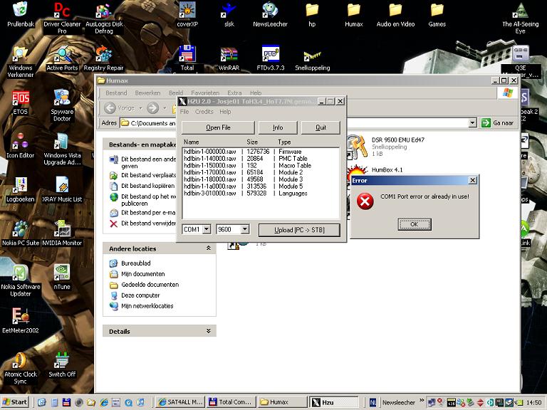
Task: Click the Driver Cleaner Pro icon
Action: coord(62,11)
